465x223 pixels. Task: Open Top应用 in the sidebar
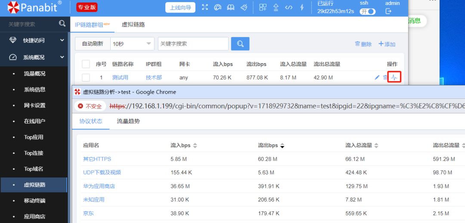point(34,137)
